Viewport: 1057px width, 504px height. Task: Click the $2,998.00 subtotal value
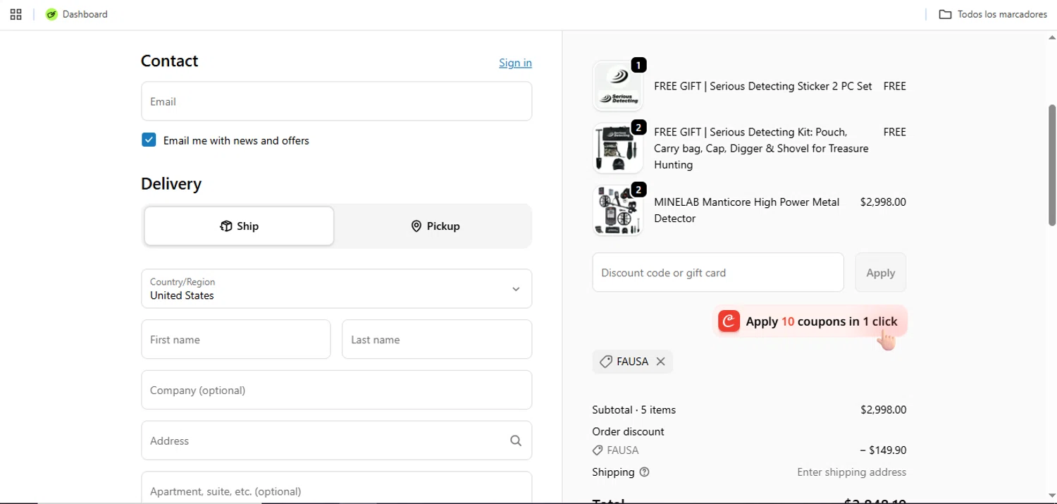(x=883, y=410)
